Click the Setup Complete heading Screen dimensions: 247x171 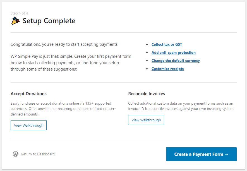49,21
